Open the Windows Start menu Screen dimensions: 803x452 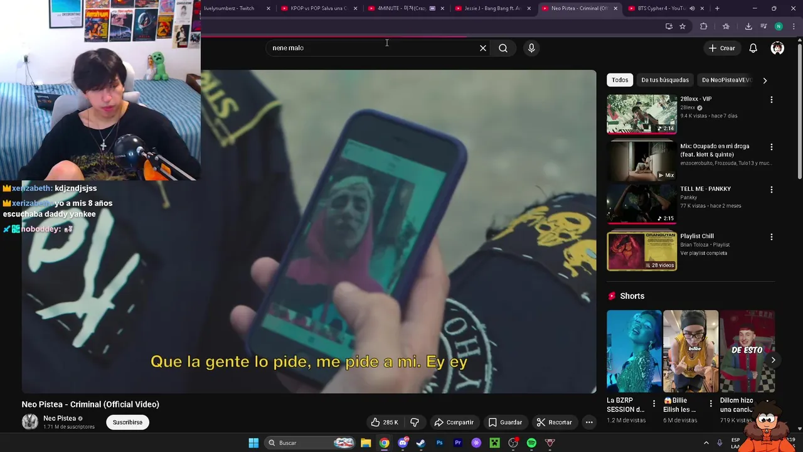point(253,443)
